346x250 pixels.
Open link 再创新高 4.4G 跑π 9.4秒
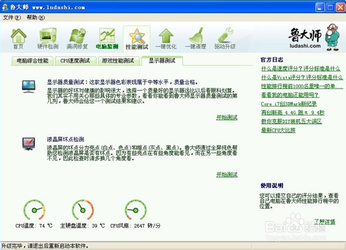pyautogui.click(x=293, y=113)
